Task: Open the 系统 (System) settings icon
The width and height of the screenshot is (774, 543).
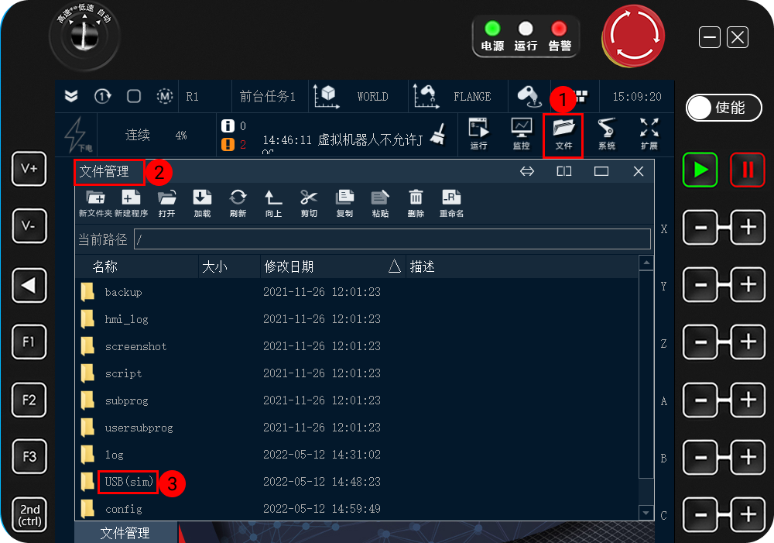Action: click(608, 133)
